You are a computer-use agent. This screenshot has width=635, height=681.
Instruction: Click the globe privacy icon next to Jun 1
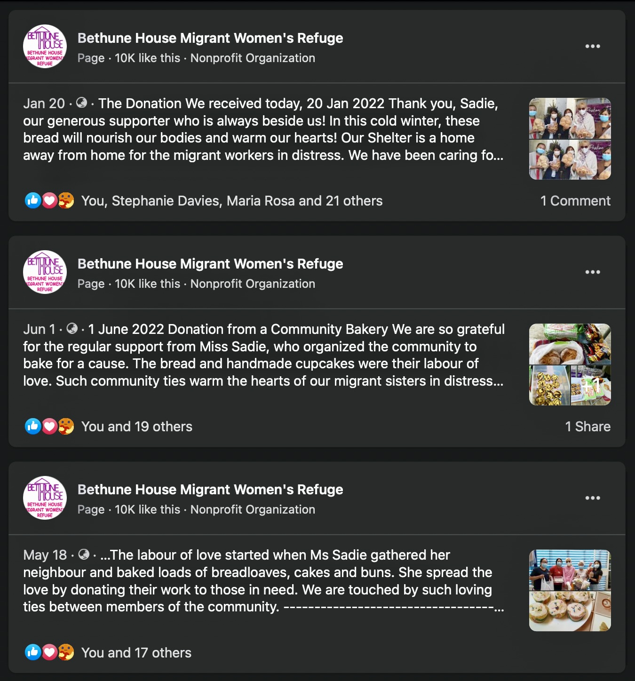pyautogui.click(x=72, y=328)
